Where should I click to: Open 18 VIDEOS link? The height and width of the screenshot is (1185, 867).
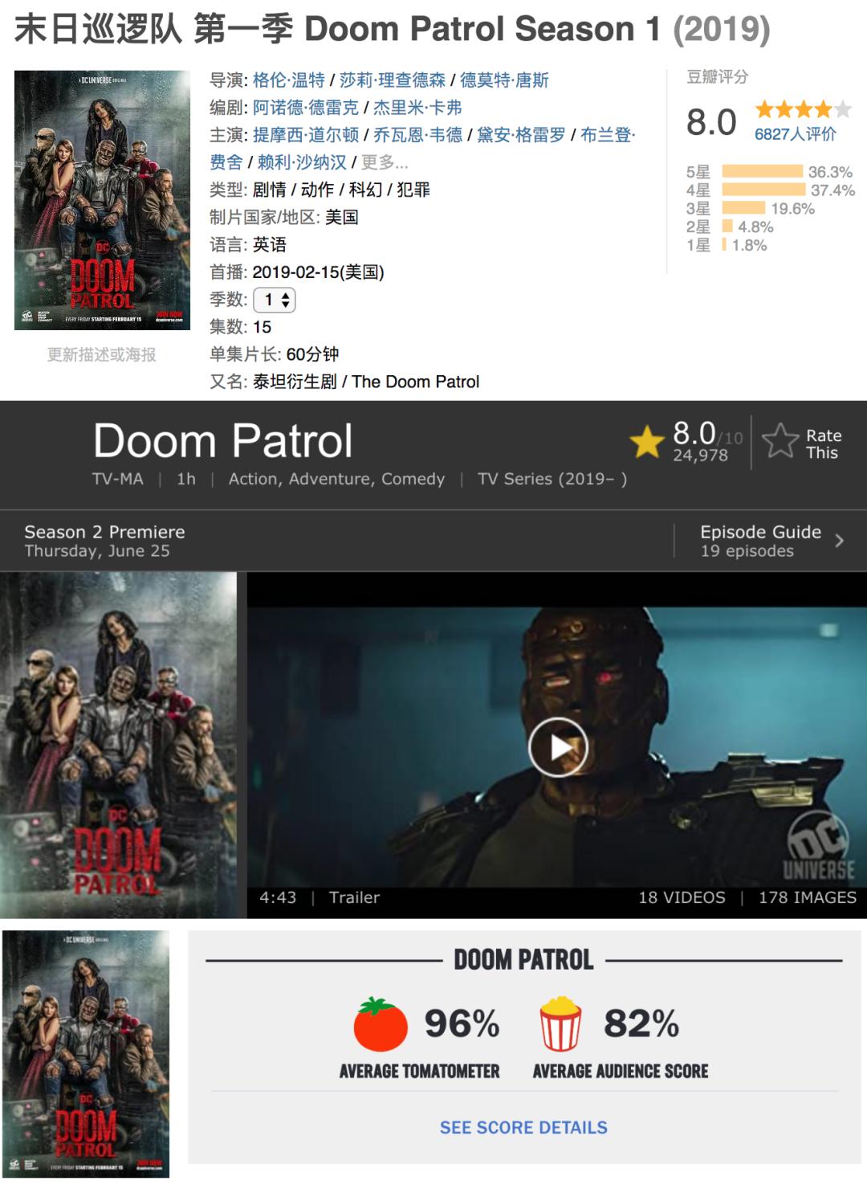click(x=682, y=897)
